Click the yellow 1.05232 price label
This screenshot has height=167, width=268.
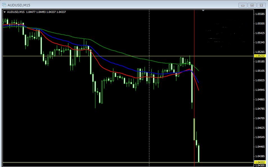point(260,56)
